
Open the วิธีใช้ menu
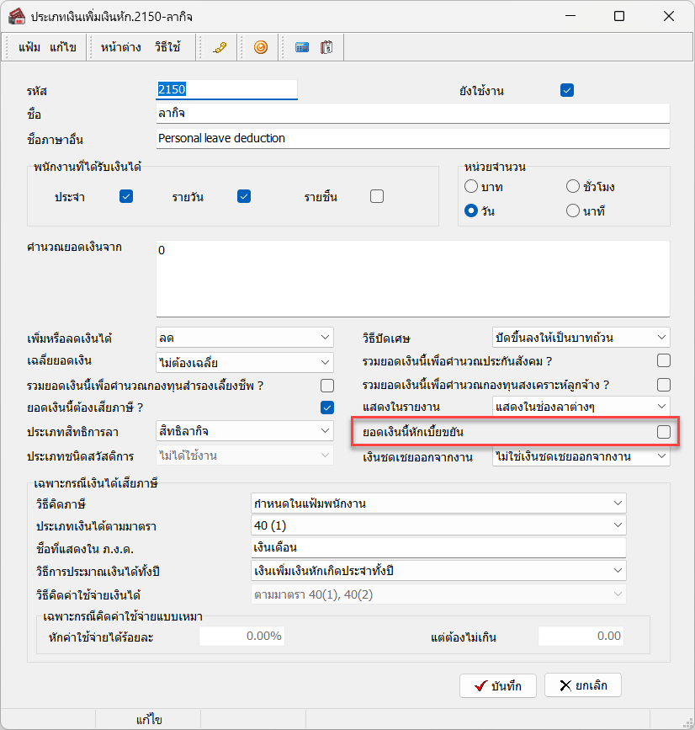click(167, 48)
